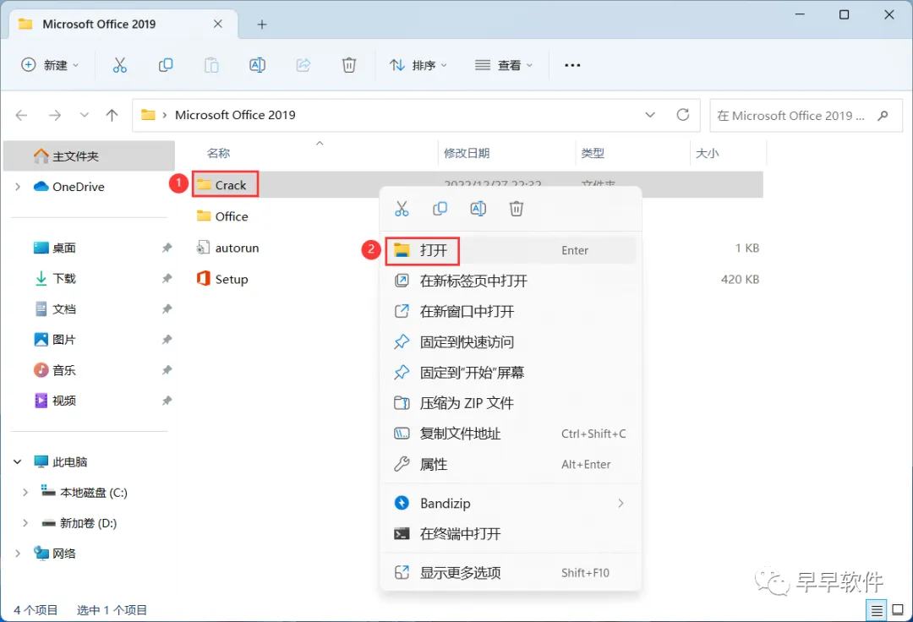The image size is (913, 622).
Task: Select 显示更多选项 menu entry
Action: [x=511, y=572]
